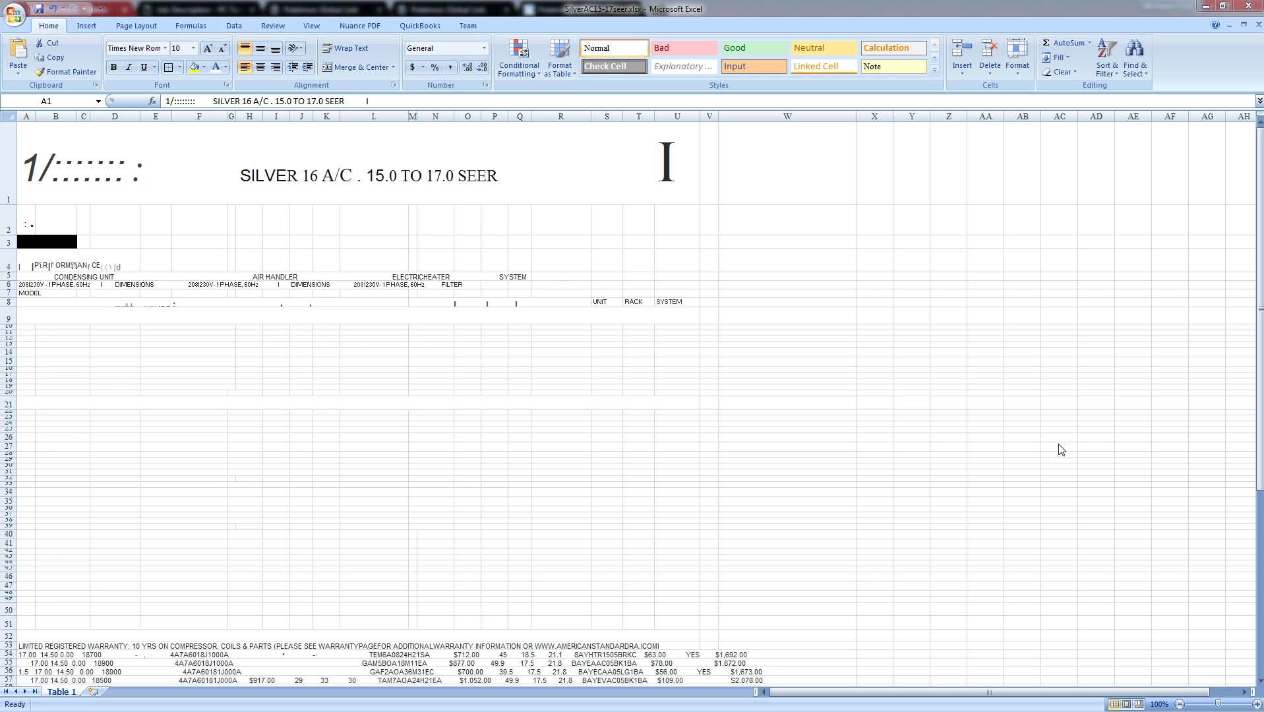Screen dimensions: 1264x712
Task: Toggle Italic formatting
Action: [x=129, y=67]
